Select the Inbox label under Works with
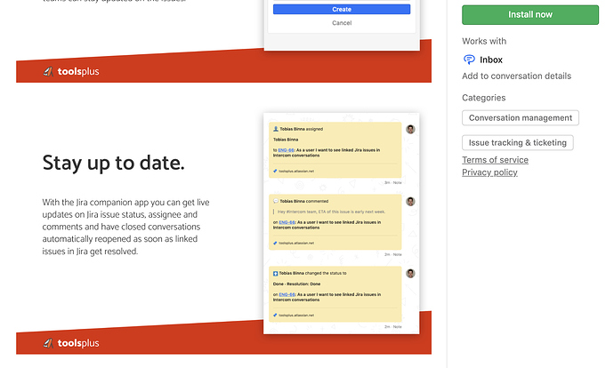 [x=491, y=60]
